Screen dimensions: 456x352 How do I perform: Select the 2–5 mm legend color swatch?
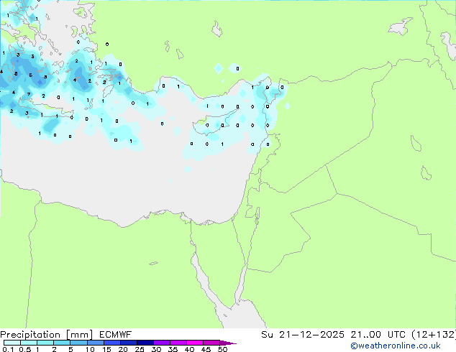(62, 343)
